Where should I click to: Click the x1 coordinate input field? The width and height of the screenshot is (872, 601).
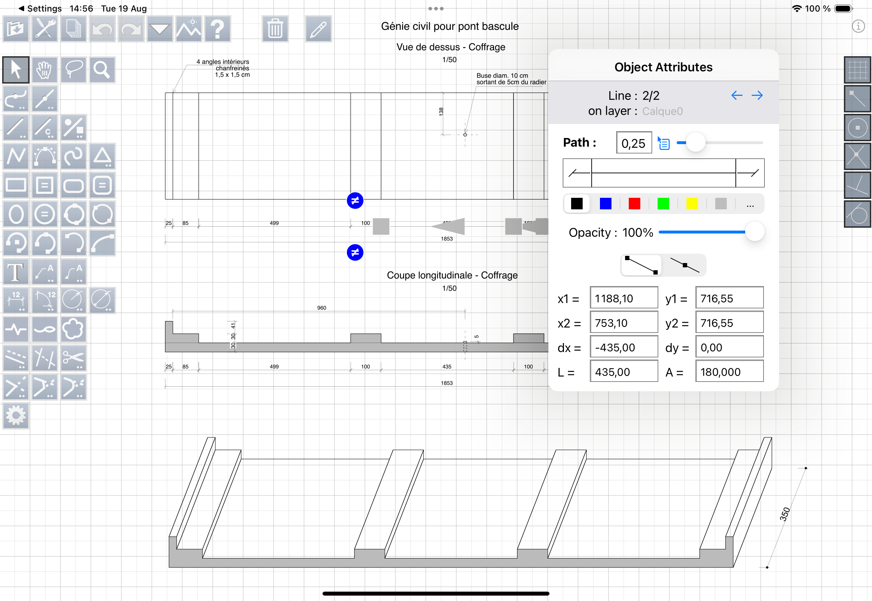[x=623, y=298]
